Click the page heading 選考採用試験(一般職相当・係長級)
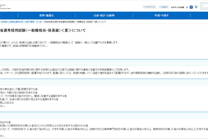Viewport: 208px width, 139px height. point(43,31)
